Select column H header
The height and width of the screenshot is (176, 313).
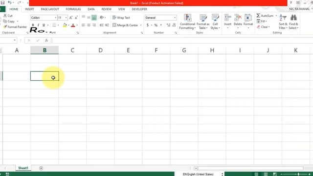[x=212, y=50]
